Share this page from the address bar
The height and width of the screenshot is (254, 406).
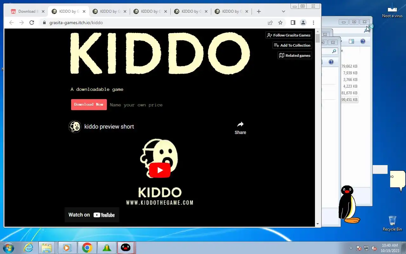(x=270, y=23)
